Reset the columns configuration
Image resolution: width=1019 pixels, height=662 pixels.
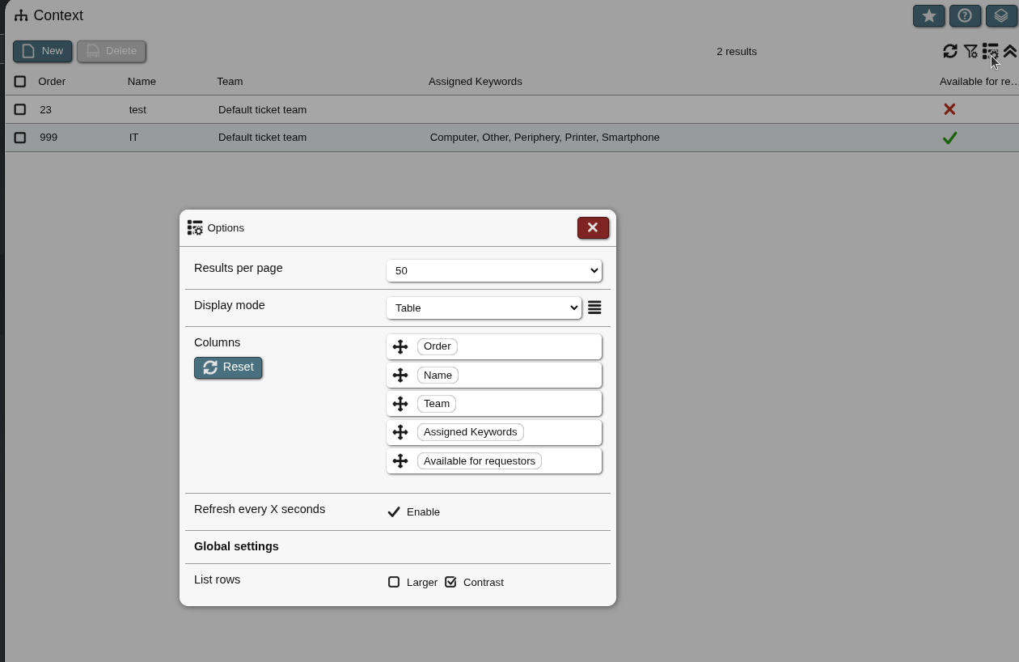pos(228,367)
